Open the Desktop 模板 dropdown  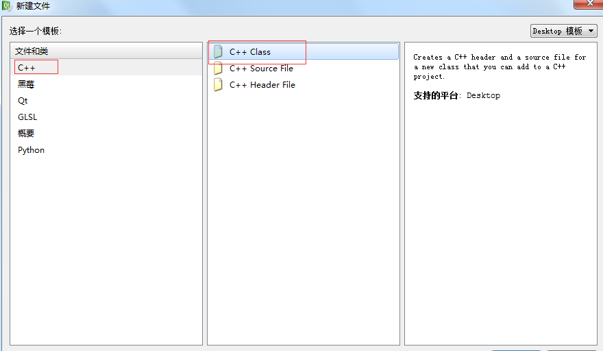(x=564, y=31)
